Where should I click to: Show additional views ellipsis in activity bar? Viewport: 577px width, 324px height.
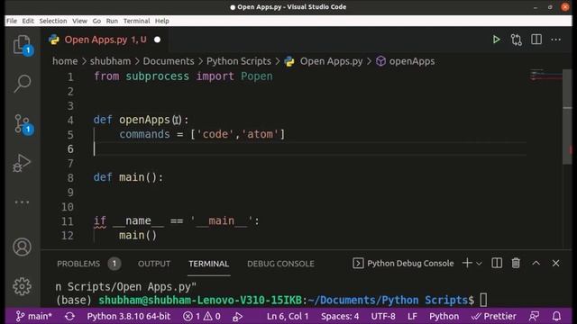tap(22, 202)
